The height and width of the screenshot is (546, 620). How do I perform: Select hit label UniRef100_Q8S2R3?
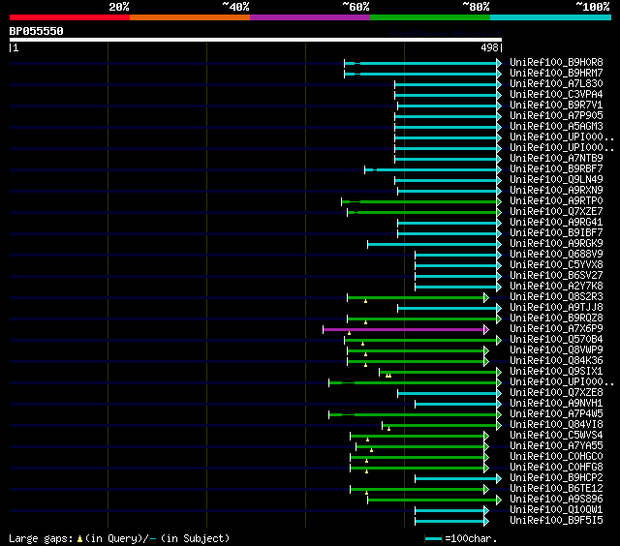click(556, 297)
